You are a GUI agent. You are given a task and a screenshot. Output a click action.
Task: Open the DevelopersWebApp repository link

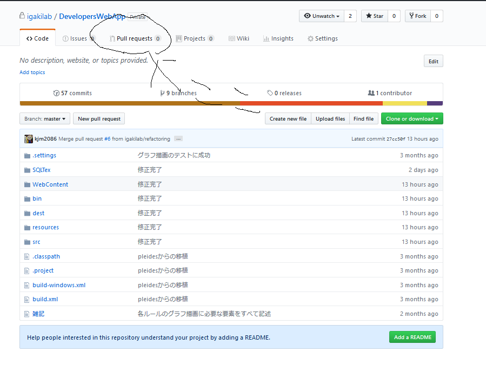92,16
